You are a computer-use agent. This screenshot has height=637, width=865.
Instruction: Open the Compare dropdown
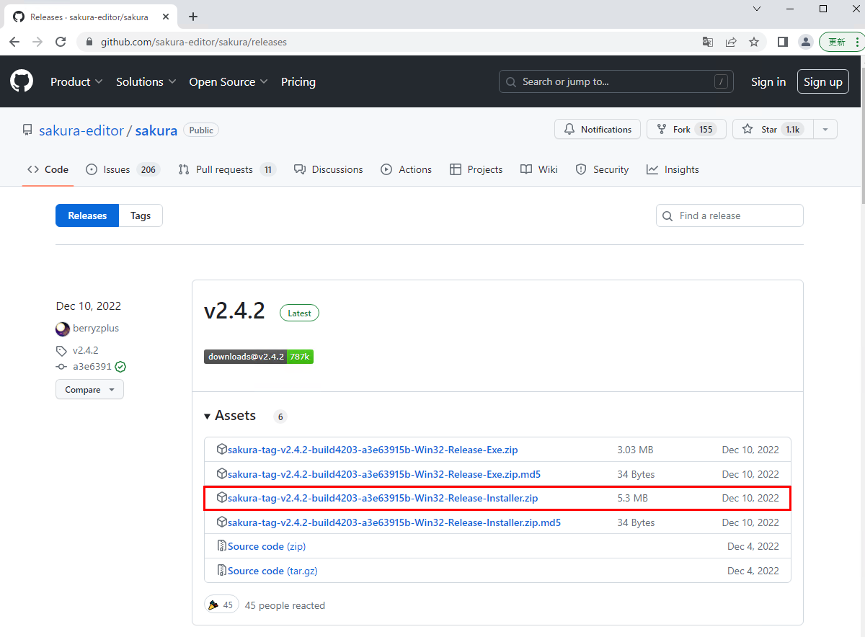[x=89, y=390]
